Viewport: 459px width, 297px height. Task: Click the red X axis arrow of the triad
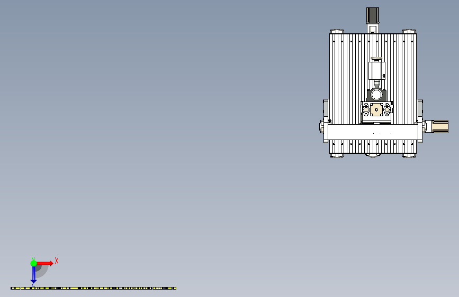(x=45, y=263)
